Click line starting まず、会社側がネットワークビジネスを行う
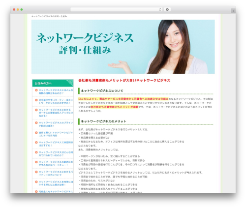The image size is (246, 208). pyautogui.click(x=114, y=129)
